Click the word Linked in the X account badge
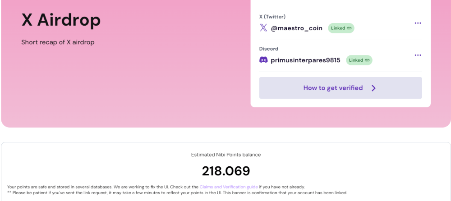This screenshot has height=201, width=451. [x=338, y=28]
